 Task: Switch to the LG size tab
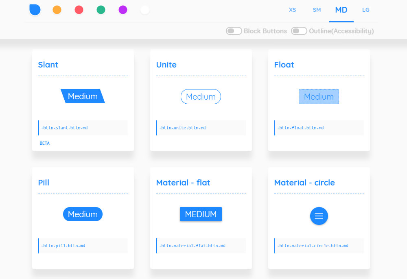(x=365, y=10)
